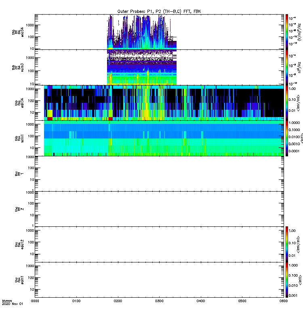Click the date label "2020 Nov 01"
Screen dimensions: 303x324
pos(13,304)
